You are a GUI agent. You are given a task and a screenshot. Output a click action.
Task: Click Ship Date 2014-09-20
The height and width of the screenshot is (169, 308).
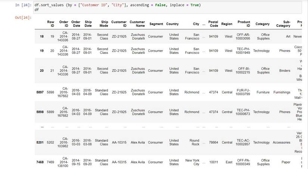[x=87, y=162]
